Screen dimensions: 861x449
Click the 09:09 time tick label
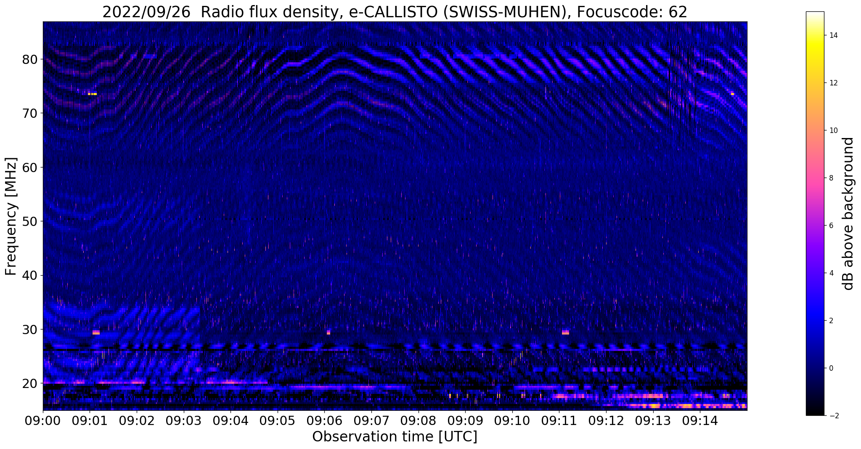(465, 420)
